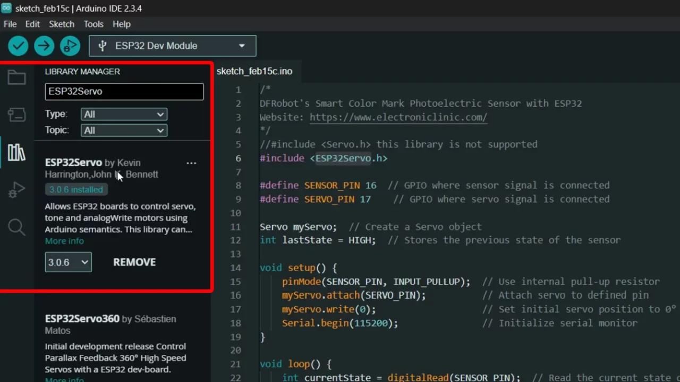Click the myServo.write(0) line
This screenshot has width=680, height=382.
coord(479,309)
